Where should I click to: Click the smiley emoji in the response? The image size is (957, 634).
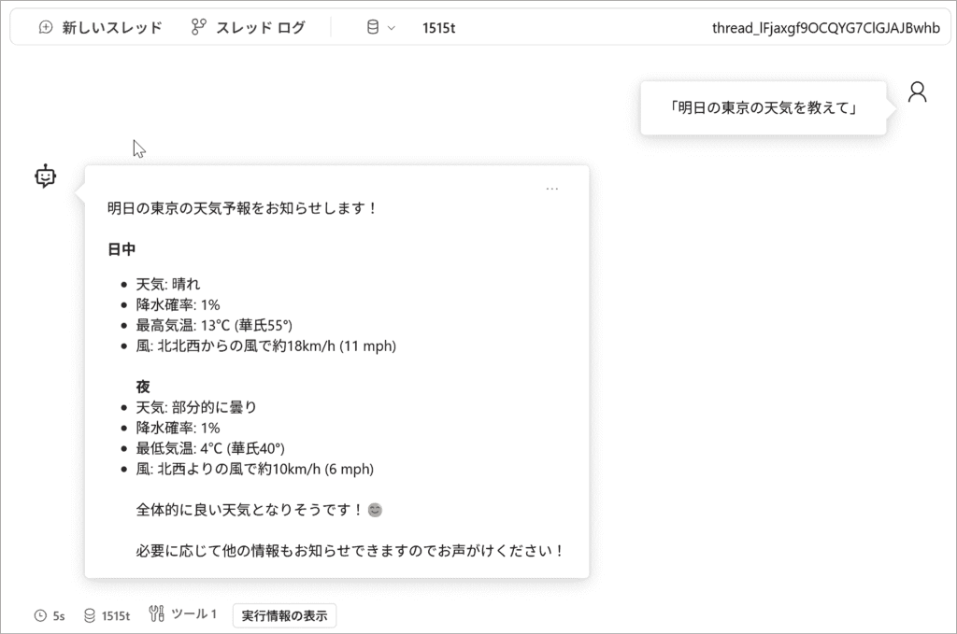(x=375, y=511)
